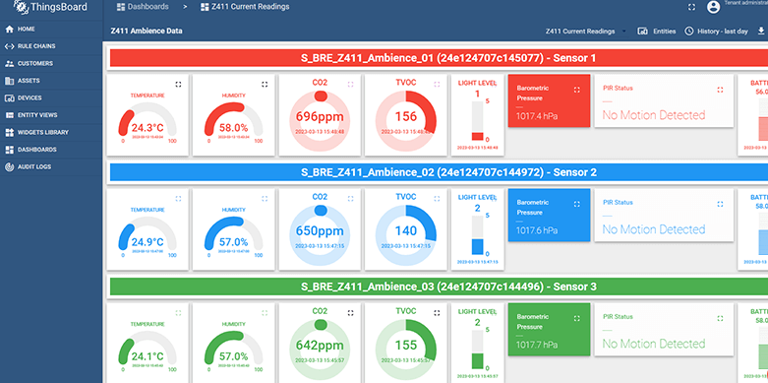Toggle fullscreen mode in top bar

[x=691, y=7]
